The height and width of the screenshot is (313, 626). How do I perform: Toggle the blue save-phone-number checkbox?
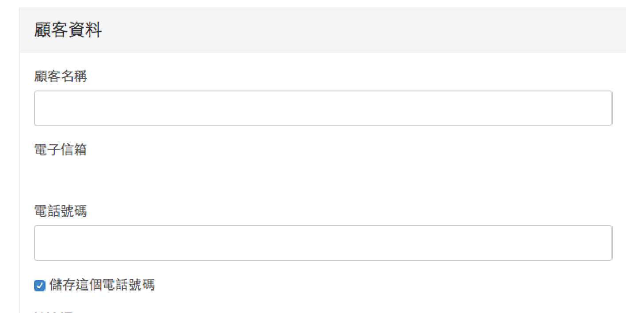(40, 286)
